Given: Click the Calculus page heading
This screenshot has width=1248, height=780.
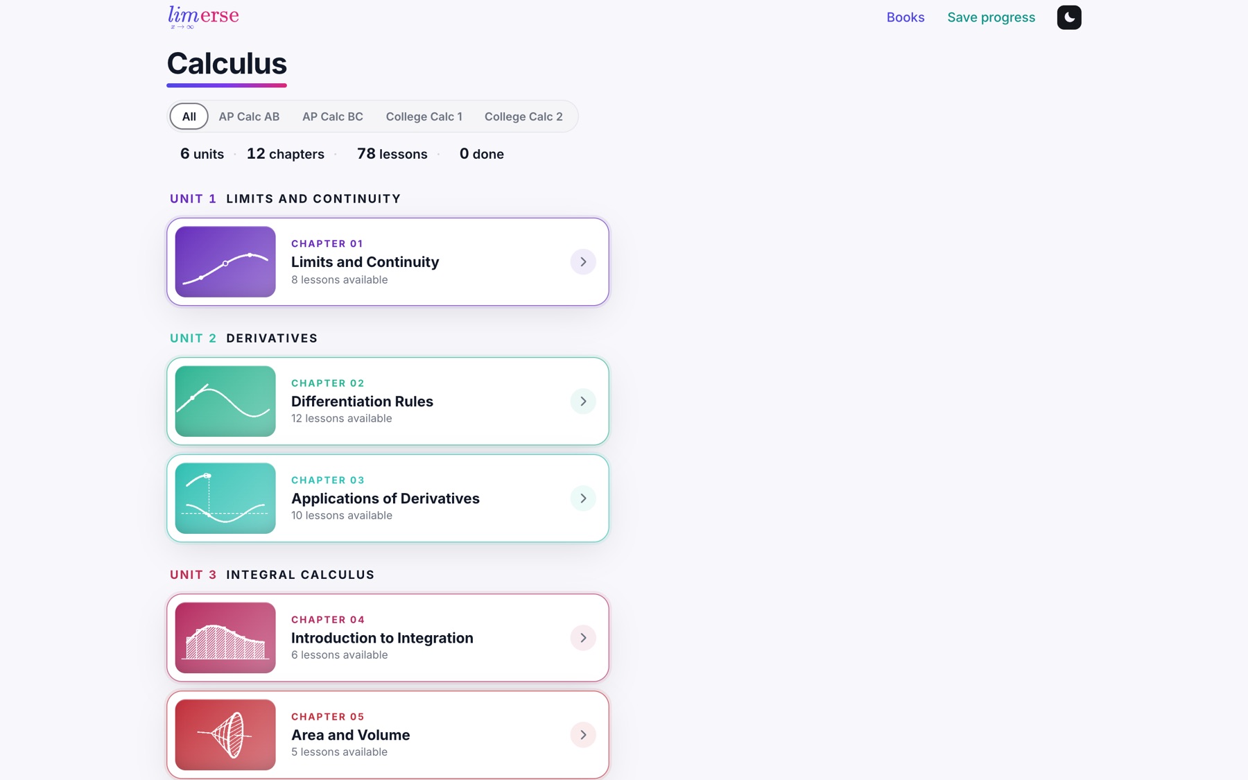Looking at the screenshot, I should [227, 64].
